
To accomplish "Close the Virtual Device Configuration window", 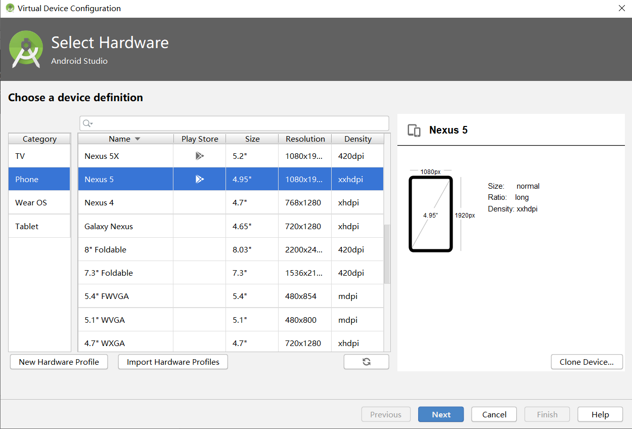I will (x=622, y=8).
